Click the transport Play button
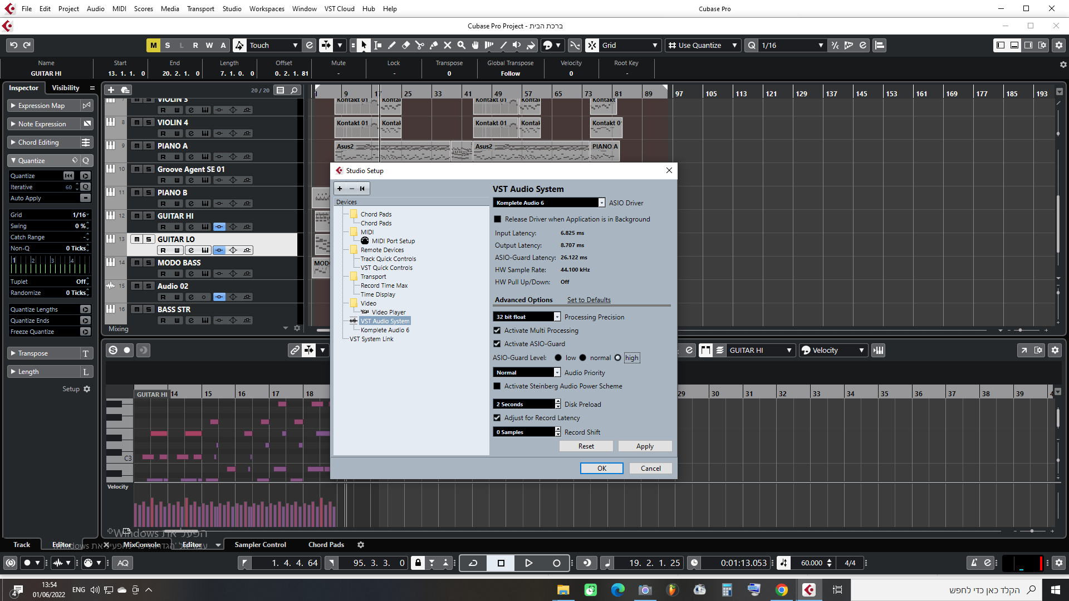 (528, 563)
